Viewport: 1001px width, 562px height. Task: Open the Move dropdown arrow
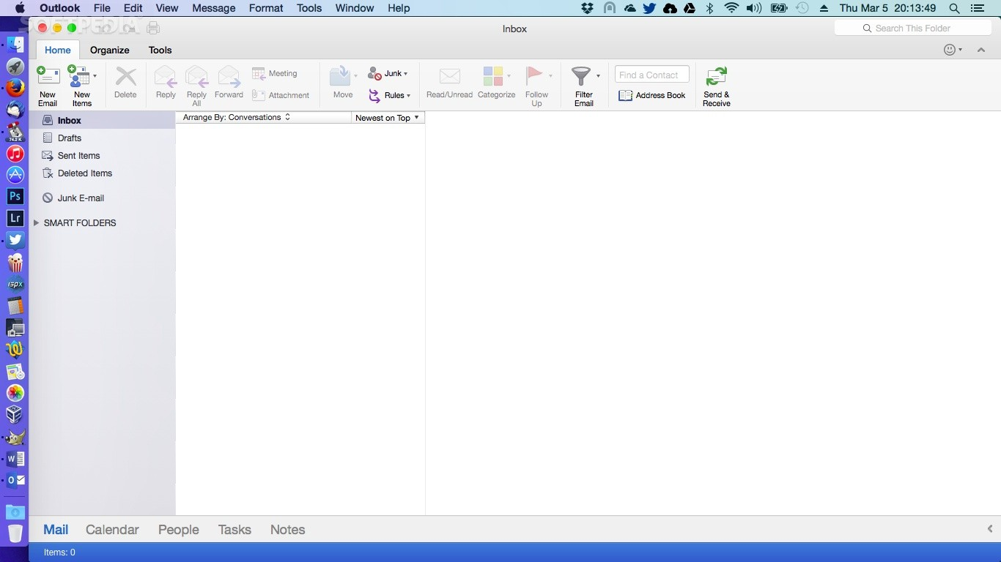[x=356, y=76]
